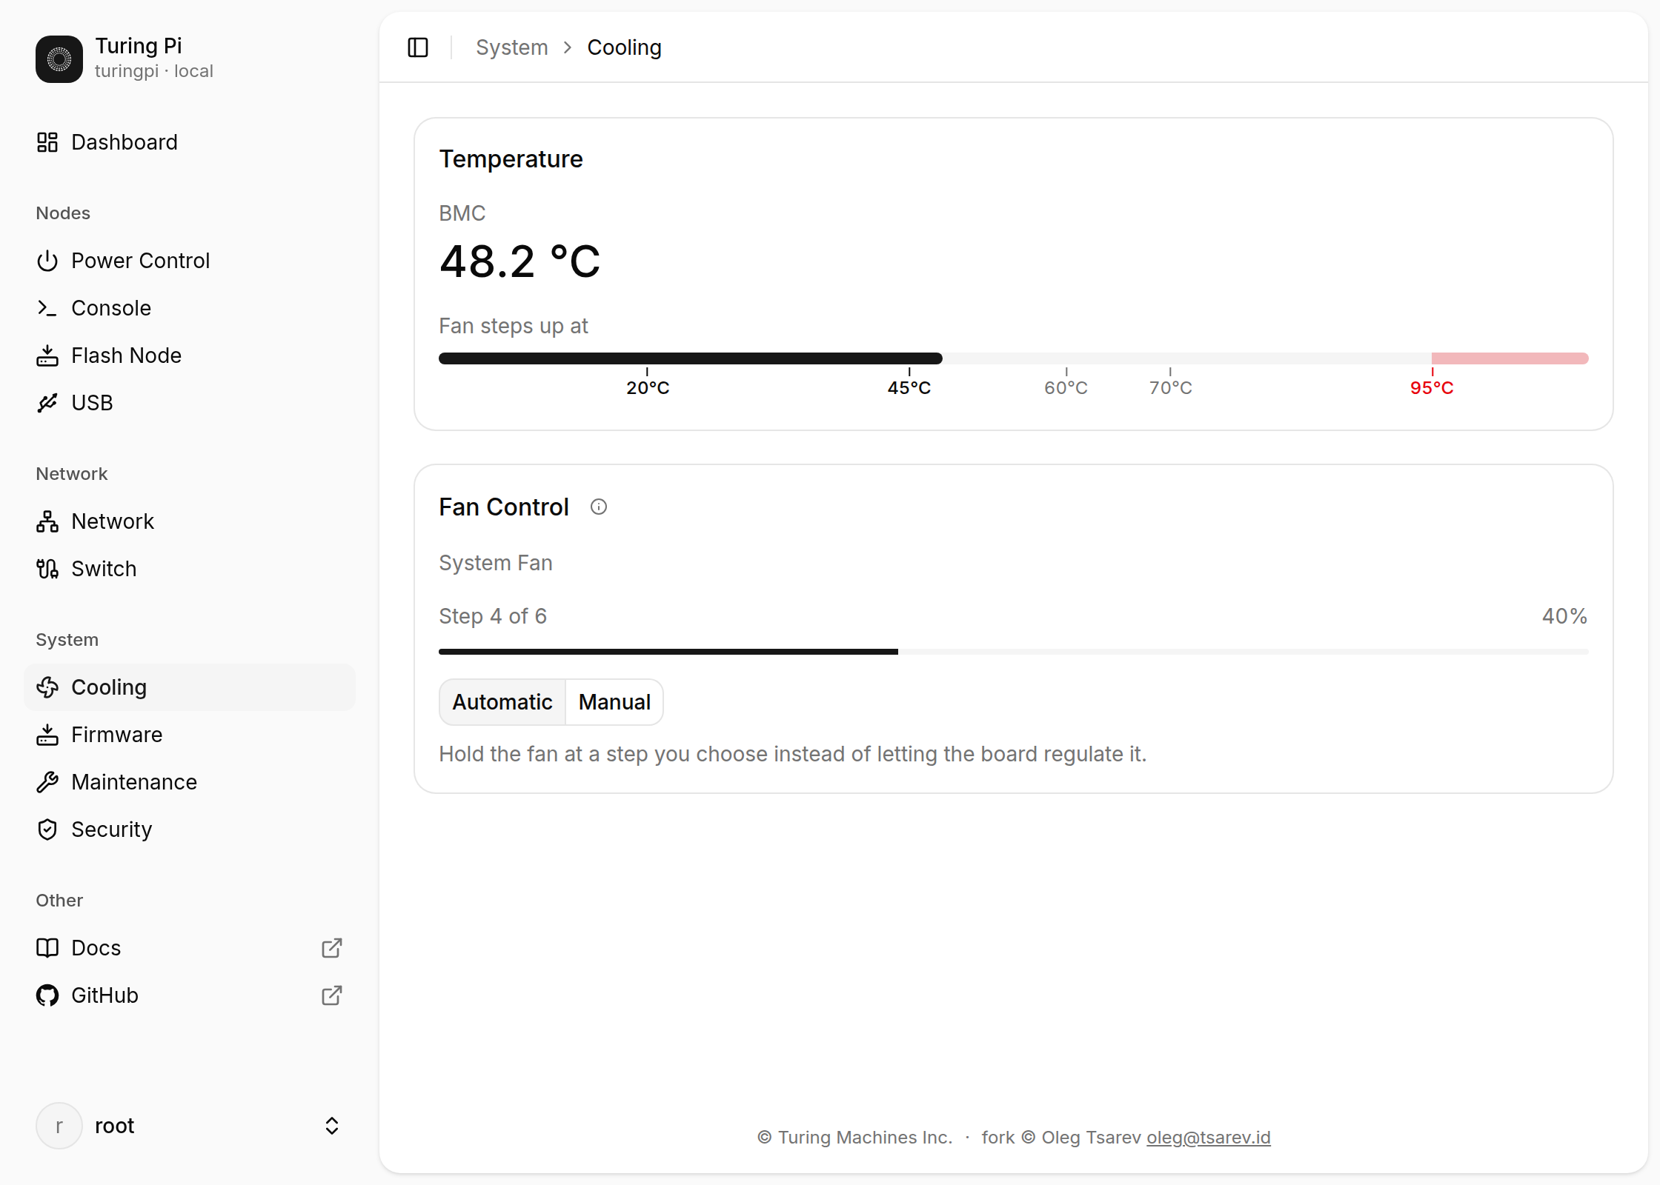Click the Step 4 of 6 text

tap(493, 616)
